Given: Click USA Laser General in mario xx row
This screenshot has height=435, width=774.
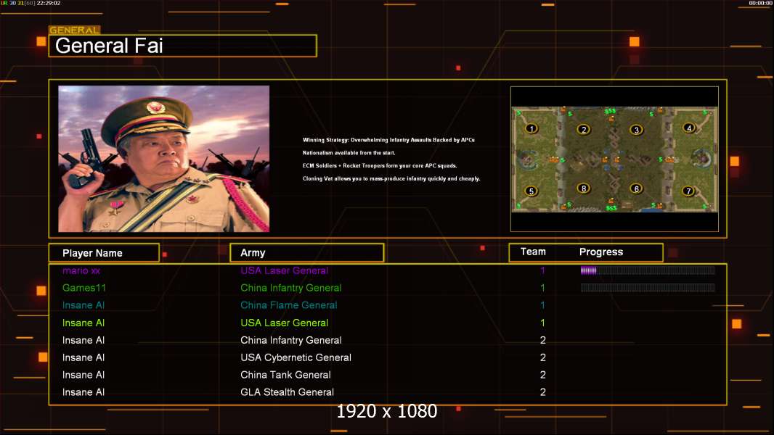Looking at the screenshot, I should click(x=285, y=270).
